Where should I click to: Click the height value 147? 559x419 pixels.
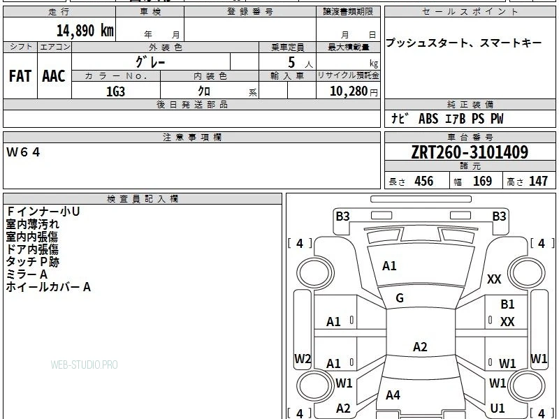click(x=538, y=181)
